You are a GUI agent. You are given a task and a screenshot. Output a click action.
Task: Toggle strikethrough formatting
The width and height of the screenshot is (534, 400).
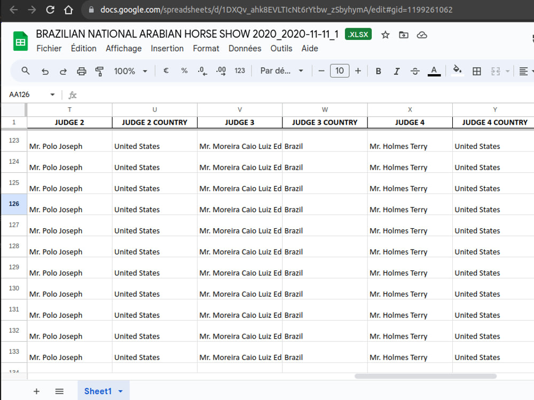(x=415, y=71)
